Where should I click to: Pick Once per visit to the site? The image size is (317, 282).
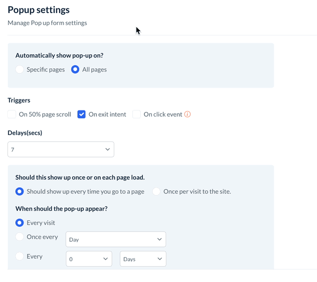pyautogui.click(x=156, y=191)
